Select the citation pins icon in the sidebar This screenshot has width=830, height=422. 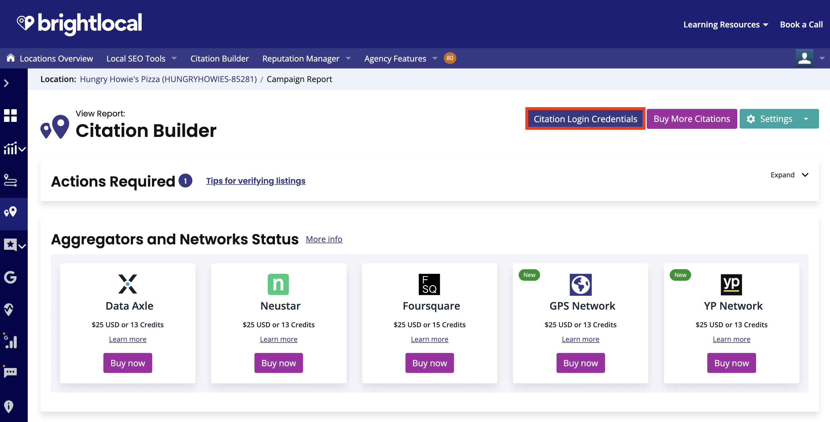point(10,212)
